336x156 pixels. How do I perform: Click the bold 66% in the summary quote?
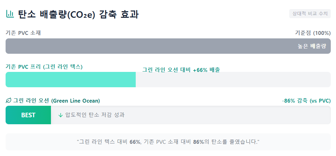(x=135, y=142)
